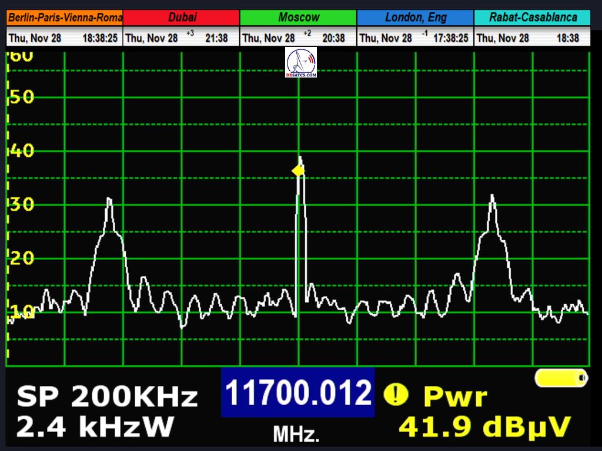Screen dimensions: 602x451
Task: Click the yellow exclamation warning icon
Action: (x=396, y=395)
